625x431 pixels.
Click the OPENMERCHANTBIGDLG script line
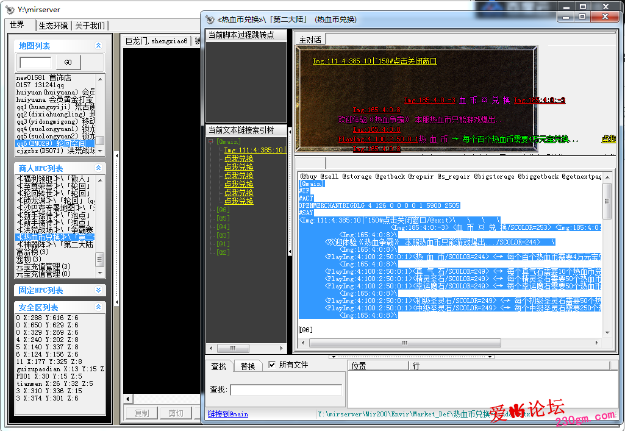point(379,205)
